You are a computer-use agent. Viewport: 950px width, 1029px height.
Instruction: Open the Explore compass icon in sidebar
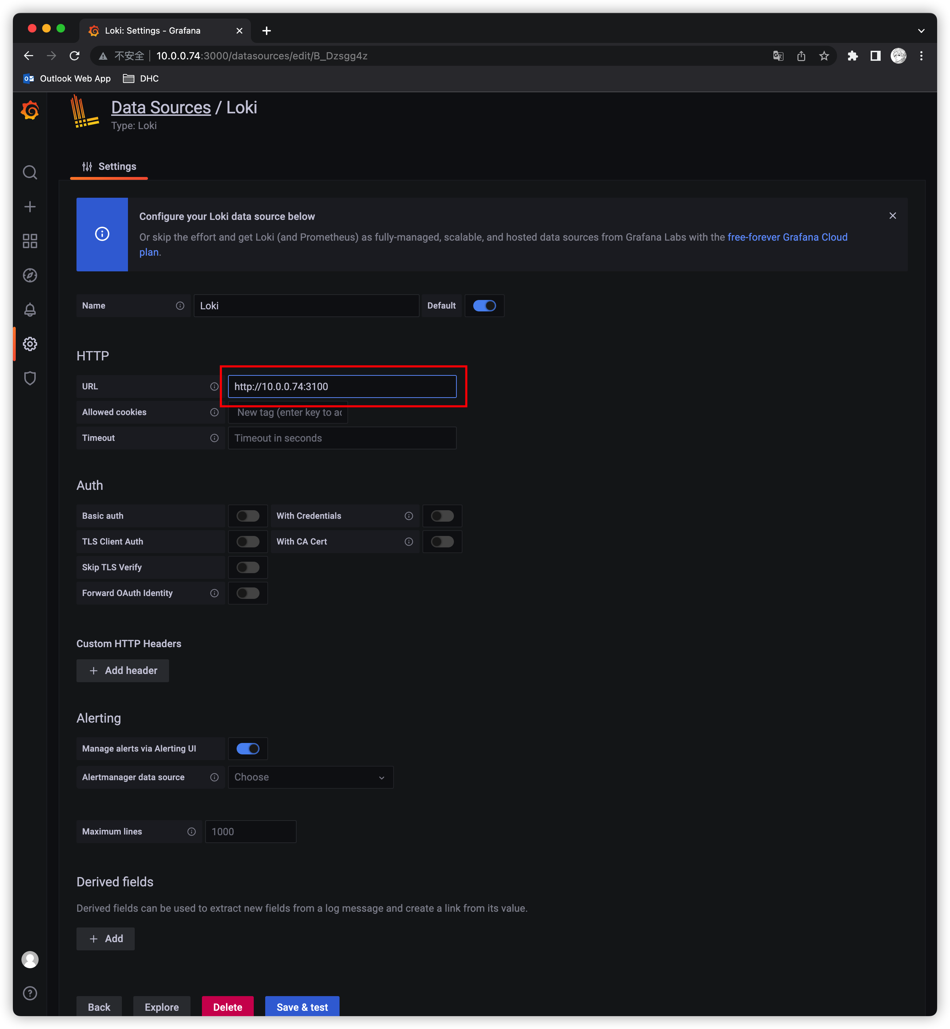point(30,276)
